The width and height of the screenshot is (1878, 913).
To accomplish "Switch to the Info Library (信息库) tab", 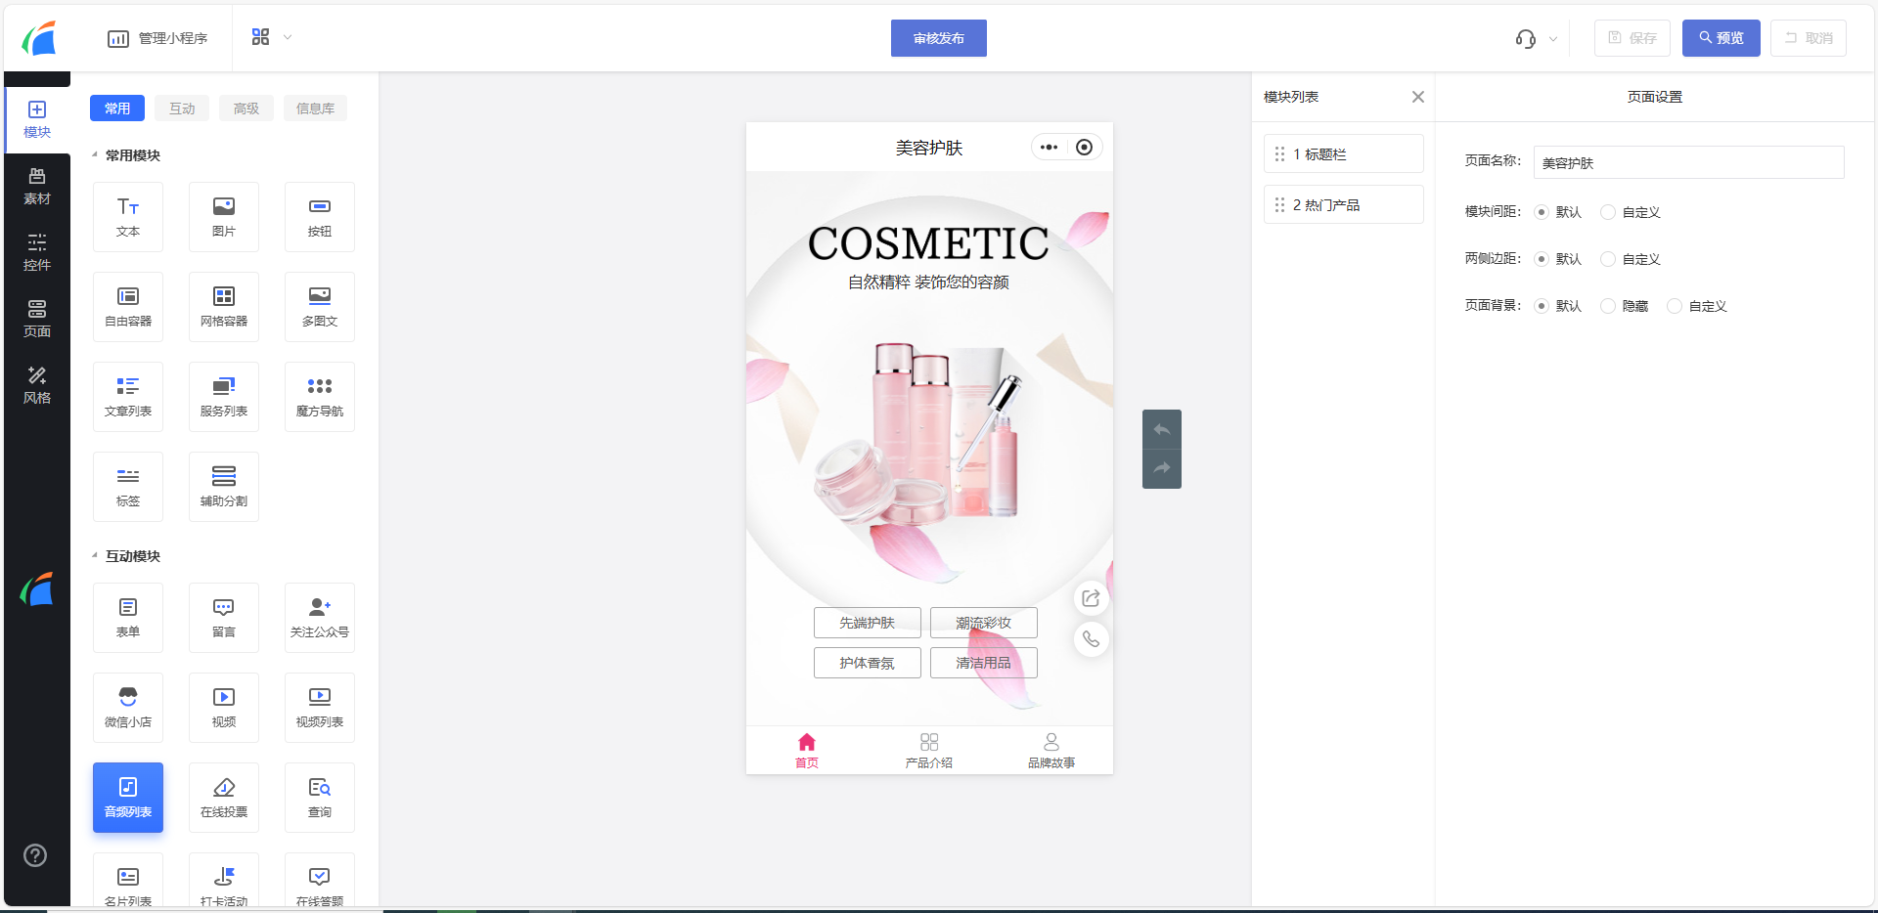I will 315,109.
